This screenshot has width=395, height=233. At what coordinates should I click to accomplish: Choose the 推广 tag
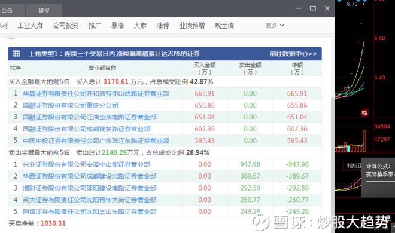coord(95,26)
